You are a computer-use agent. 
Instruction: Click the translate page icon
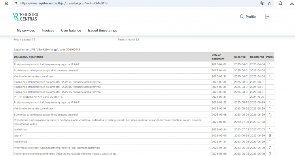coord(262,3)
